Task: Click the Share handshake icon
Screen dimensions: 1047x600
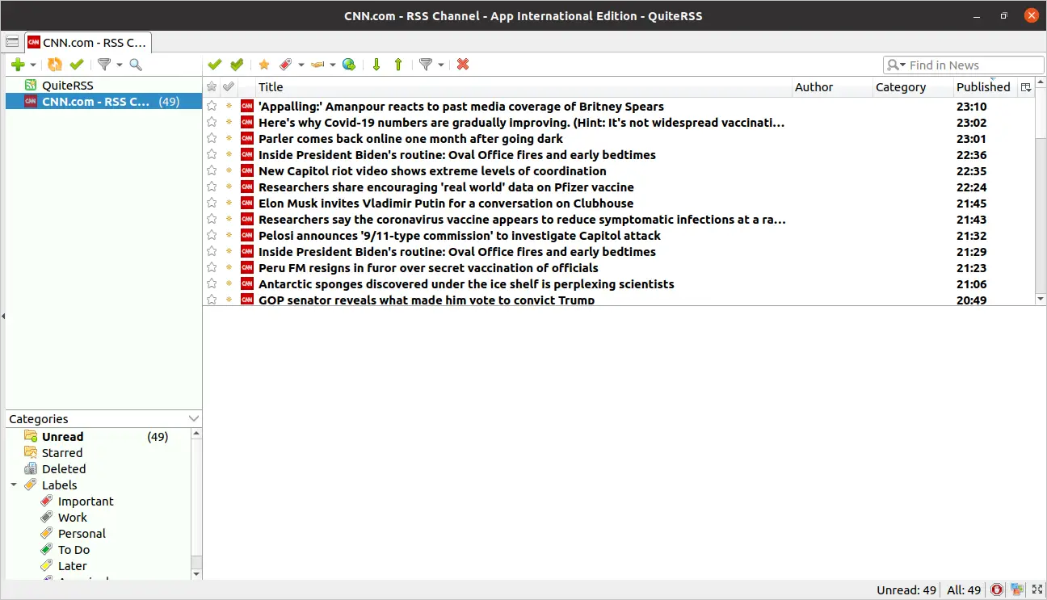Action: [x=317, y=65]
